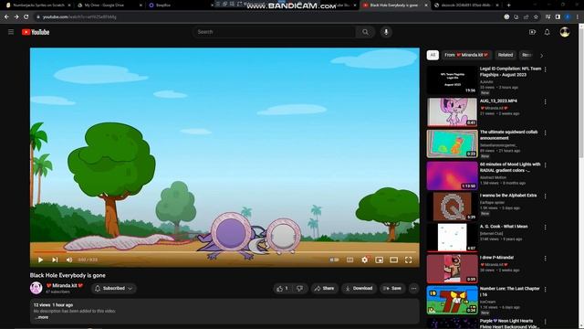The height and width of the screenshot is (329, 584).
Task: Expand the description with ...more
Action: click(x=42, y=317)
